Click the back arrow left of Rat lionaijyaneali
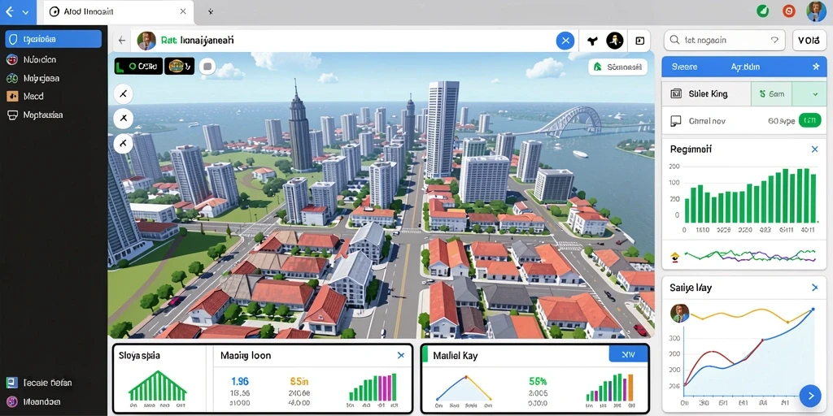 (122, 41)
